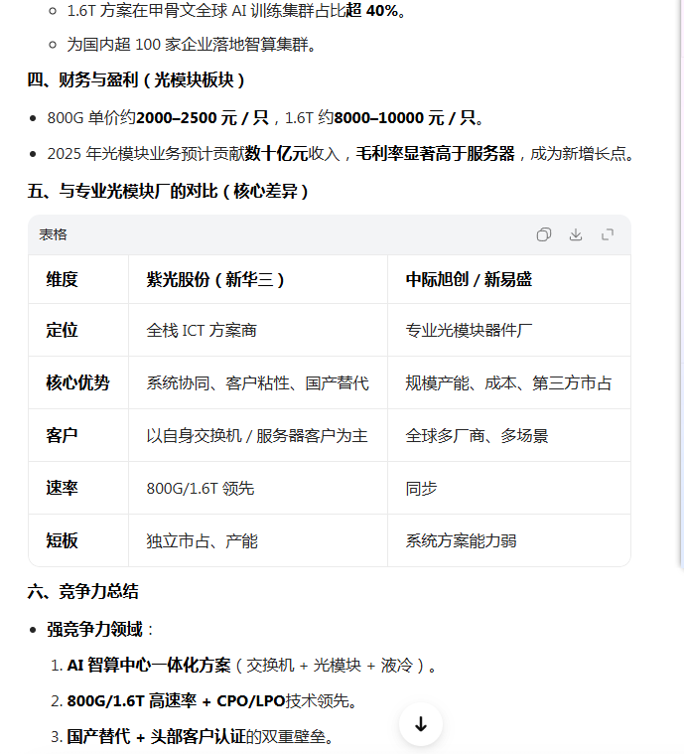
Task: Select heading '五、与专业光模块厂的对比（核心差异）'
Action: (x=168, y=191)
